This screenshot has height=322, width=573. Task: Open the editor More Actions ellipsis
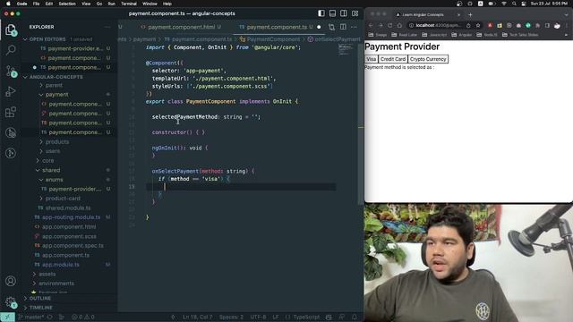[355, 27]
